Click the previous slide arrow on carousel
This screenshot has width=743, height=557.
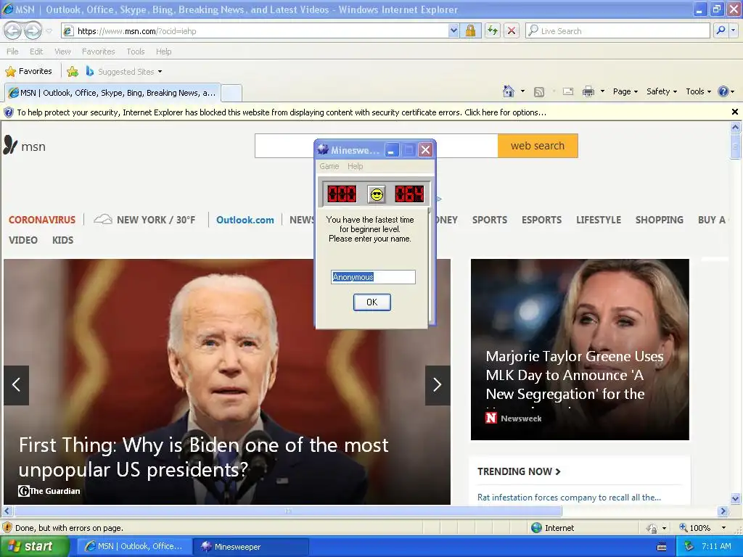click(16, 385)
